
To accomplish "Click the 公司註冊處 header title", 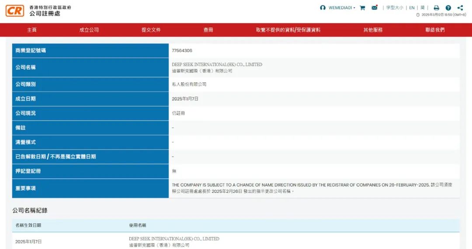I will point(45,14).
